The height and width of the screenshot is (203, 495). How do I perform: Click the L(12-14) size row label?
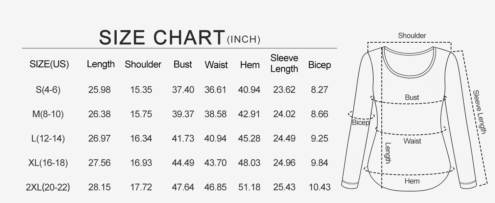point(48,138)
